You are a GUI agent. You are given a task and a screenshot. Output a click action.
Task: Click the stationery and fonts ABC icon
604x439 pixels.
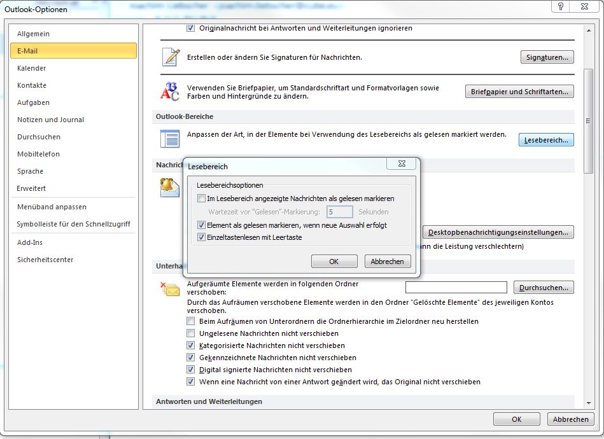tap(169, 91)
